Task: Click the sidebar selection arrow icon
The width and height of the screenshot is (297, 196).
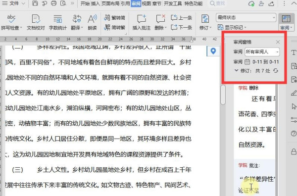Action: (294, 106)
